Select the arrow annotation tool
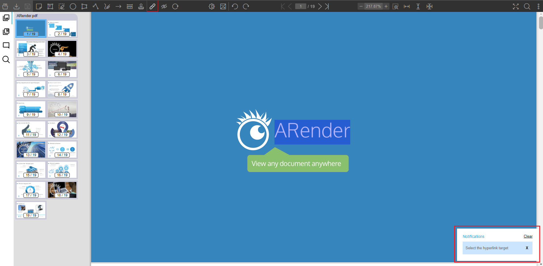Viewport: 543px width, 266px height. click(118, 6)
